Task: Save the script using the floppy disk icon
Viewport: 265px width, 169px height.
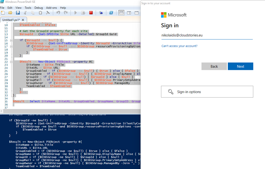Action: pyautogui.click(x=18, y=13)
